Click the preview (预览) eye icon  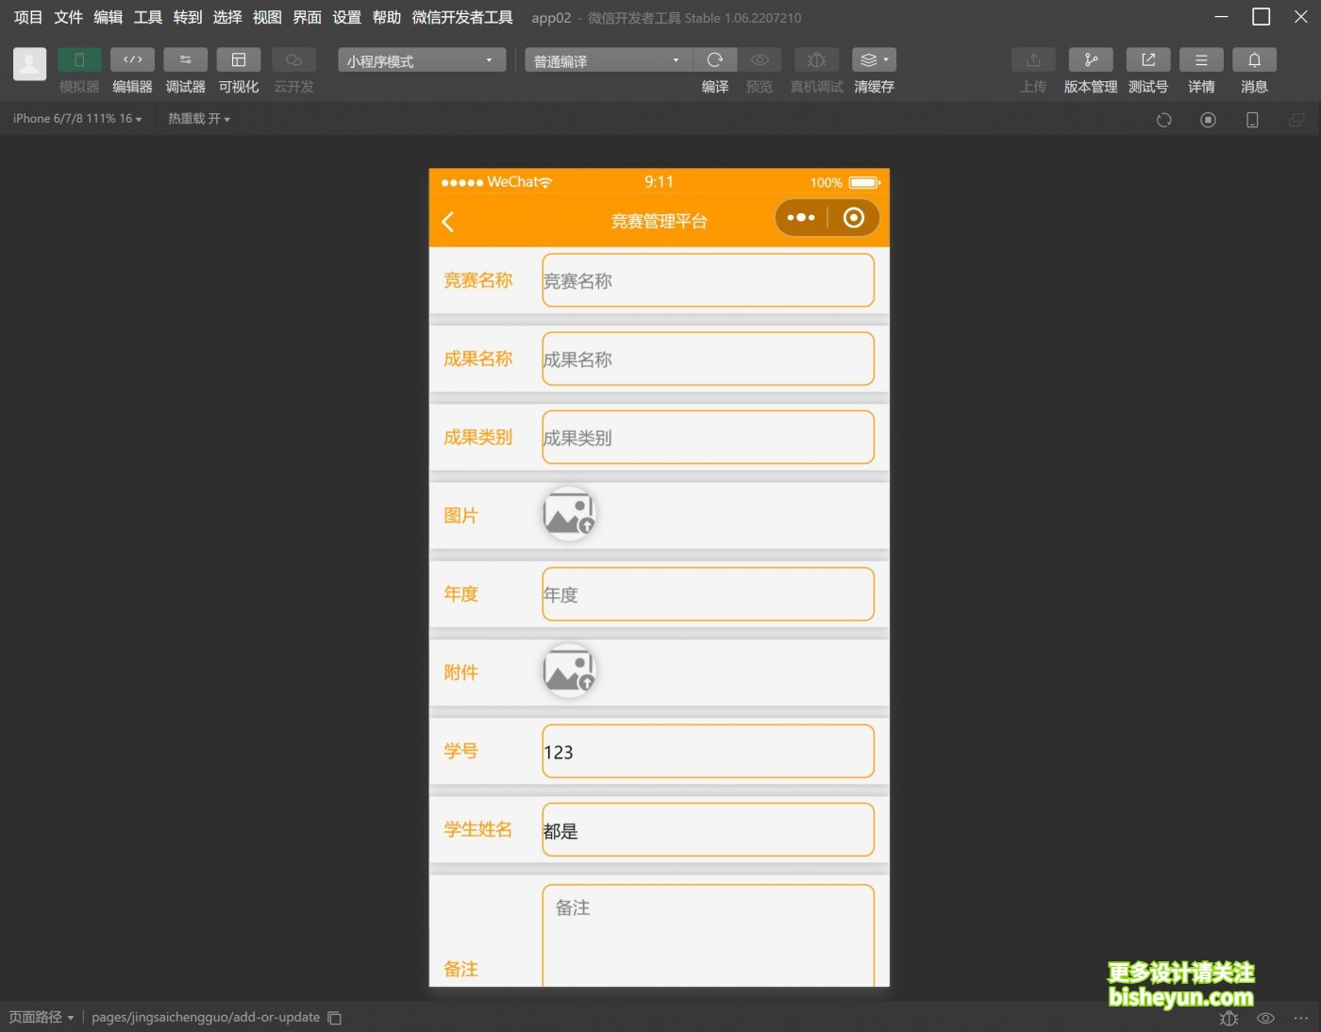click(760, 60)
